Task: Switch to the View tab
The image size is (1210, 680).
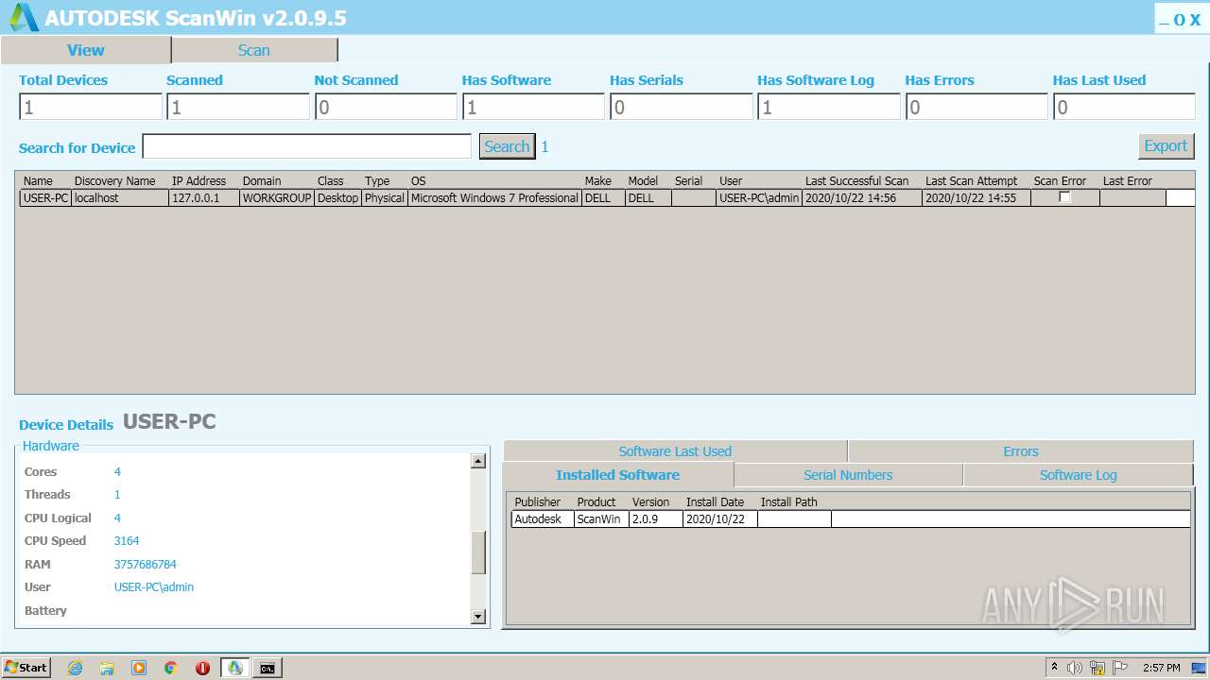Action: pyautogui.click(x=86, y=50)
